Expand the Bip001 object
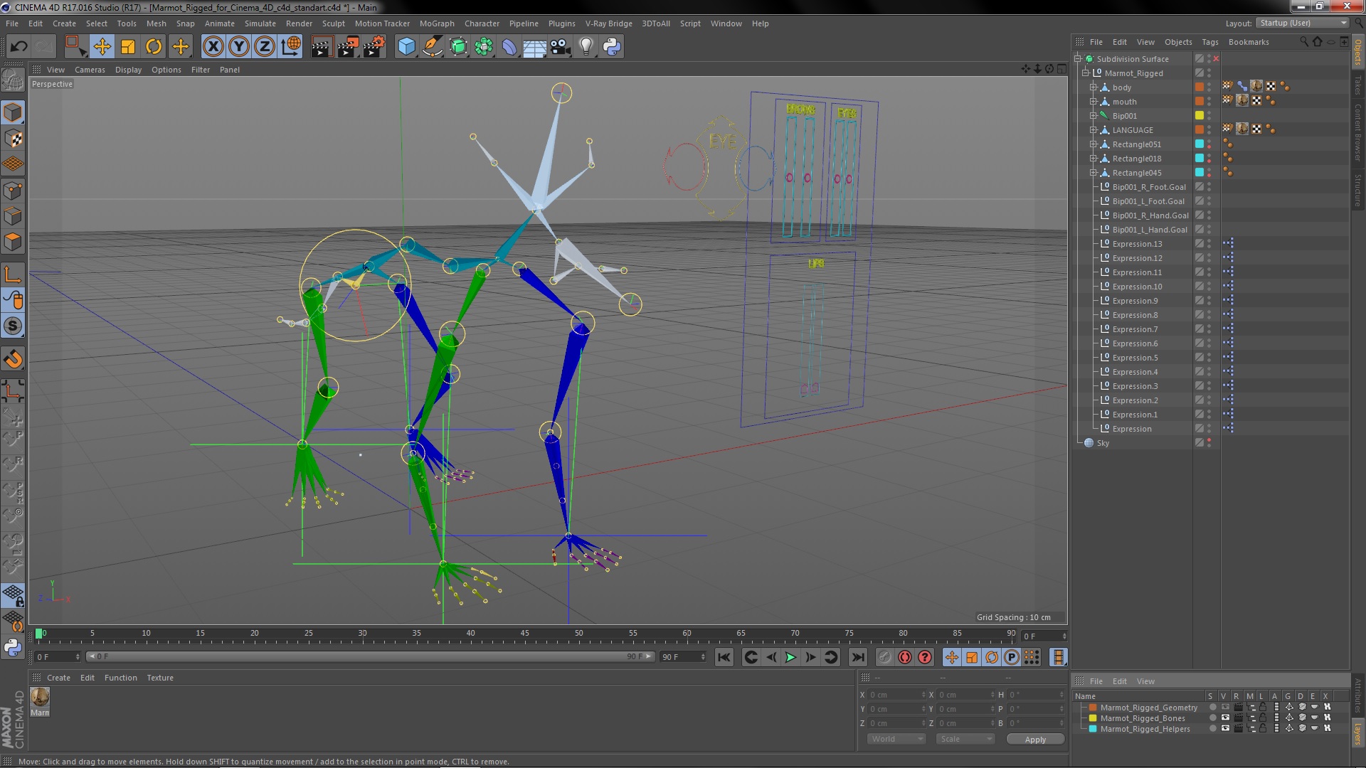Image resolution: width=1366 pixels, height=768 pixels. tap(1094, 116)
